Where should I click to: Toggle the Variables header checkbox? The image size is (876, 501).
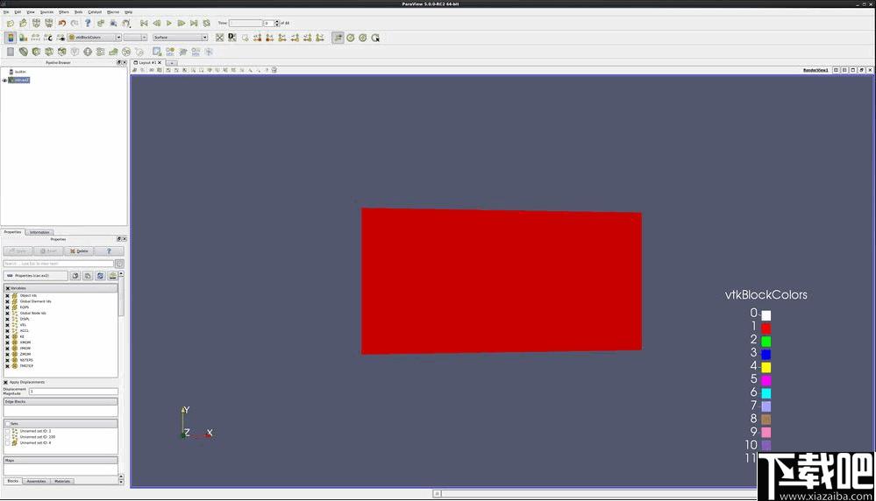tap(8, 288)
